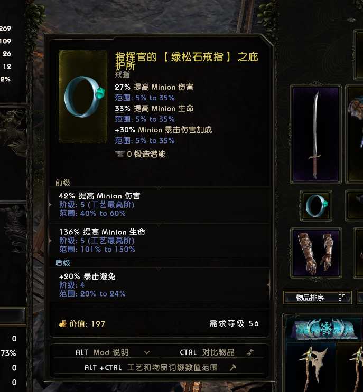Viewport: 363px width, 392px height.
Task: Select the snowflake frost item in inventory
Action: [x=326, y=329]
